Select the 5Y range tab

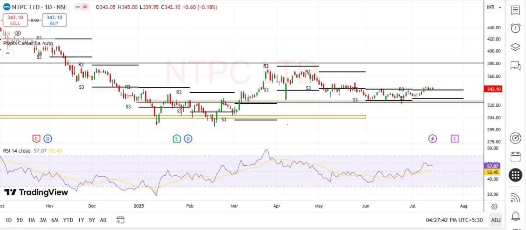pos(92,220)
